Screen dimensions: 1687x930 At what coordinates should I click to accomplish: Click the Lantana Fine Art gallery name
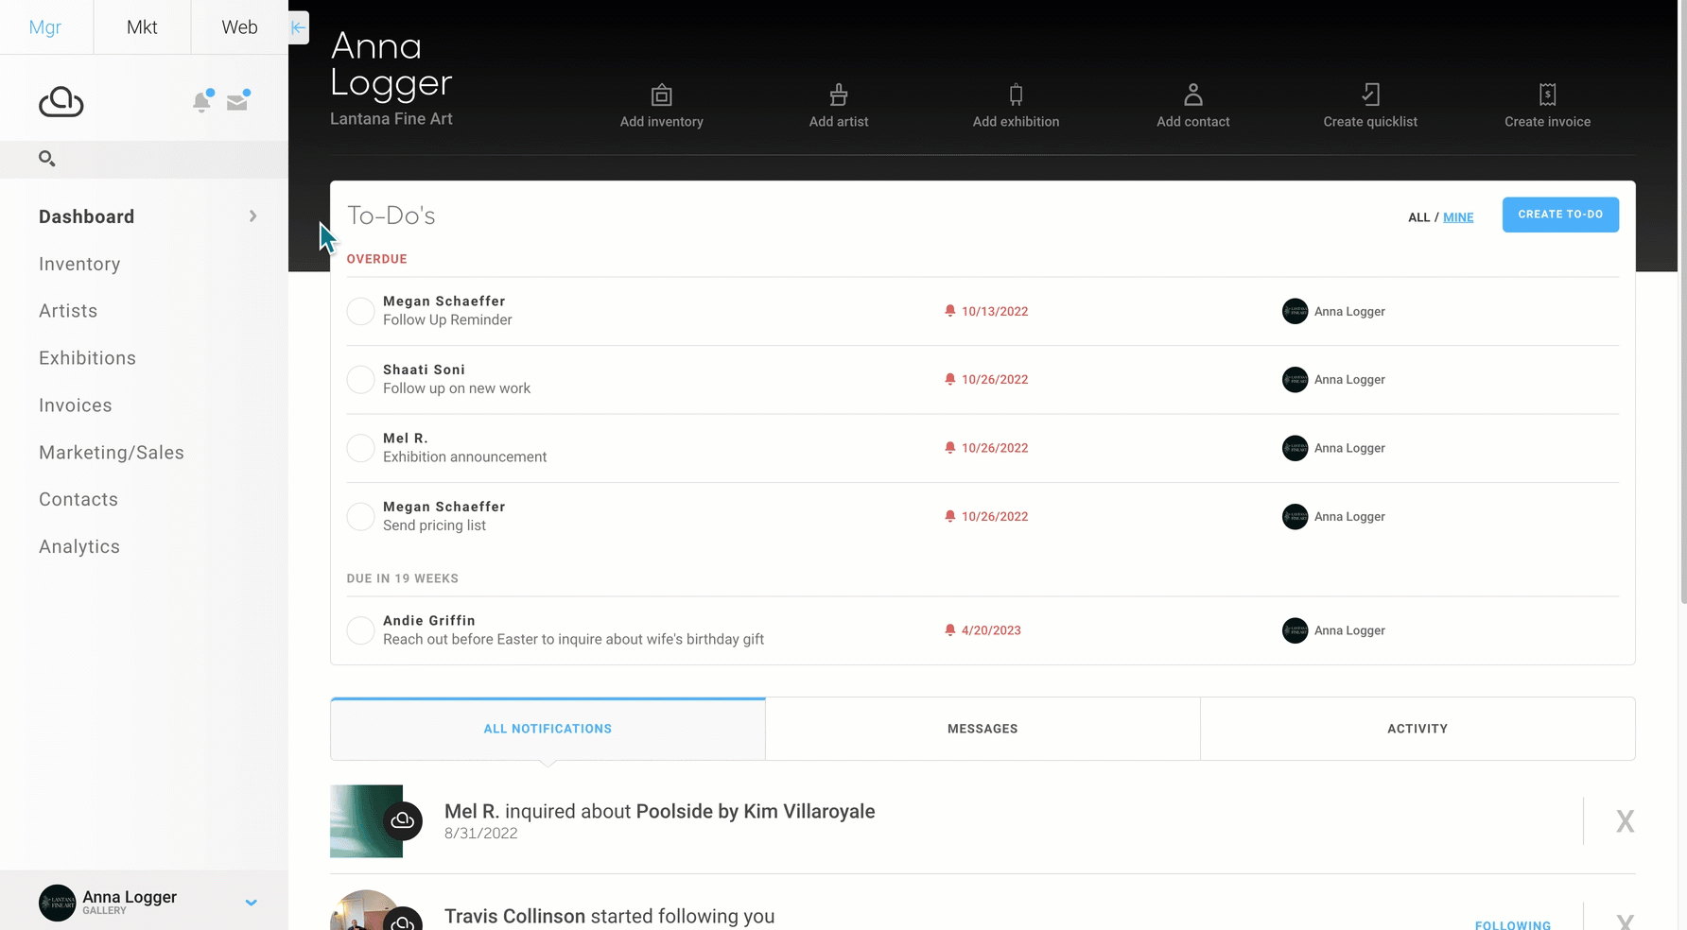coord(391,119)
